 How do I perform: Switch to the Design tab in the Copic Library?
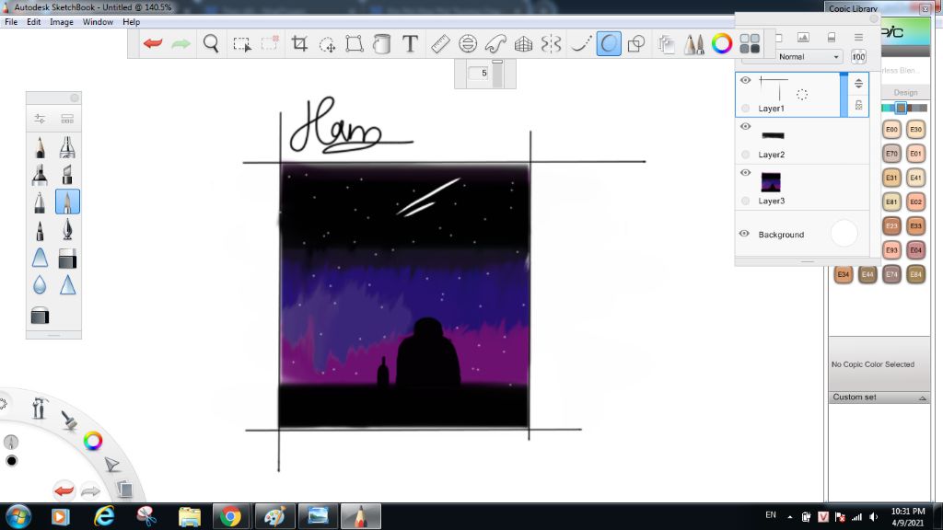[x=905, y=93]
